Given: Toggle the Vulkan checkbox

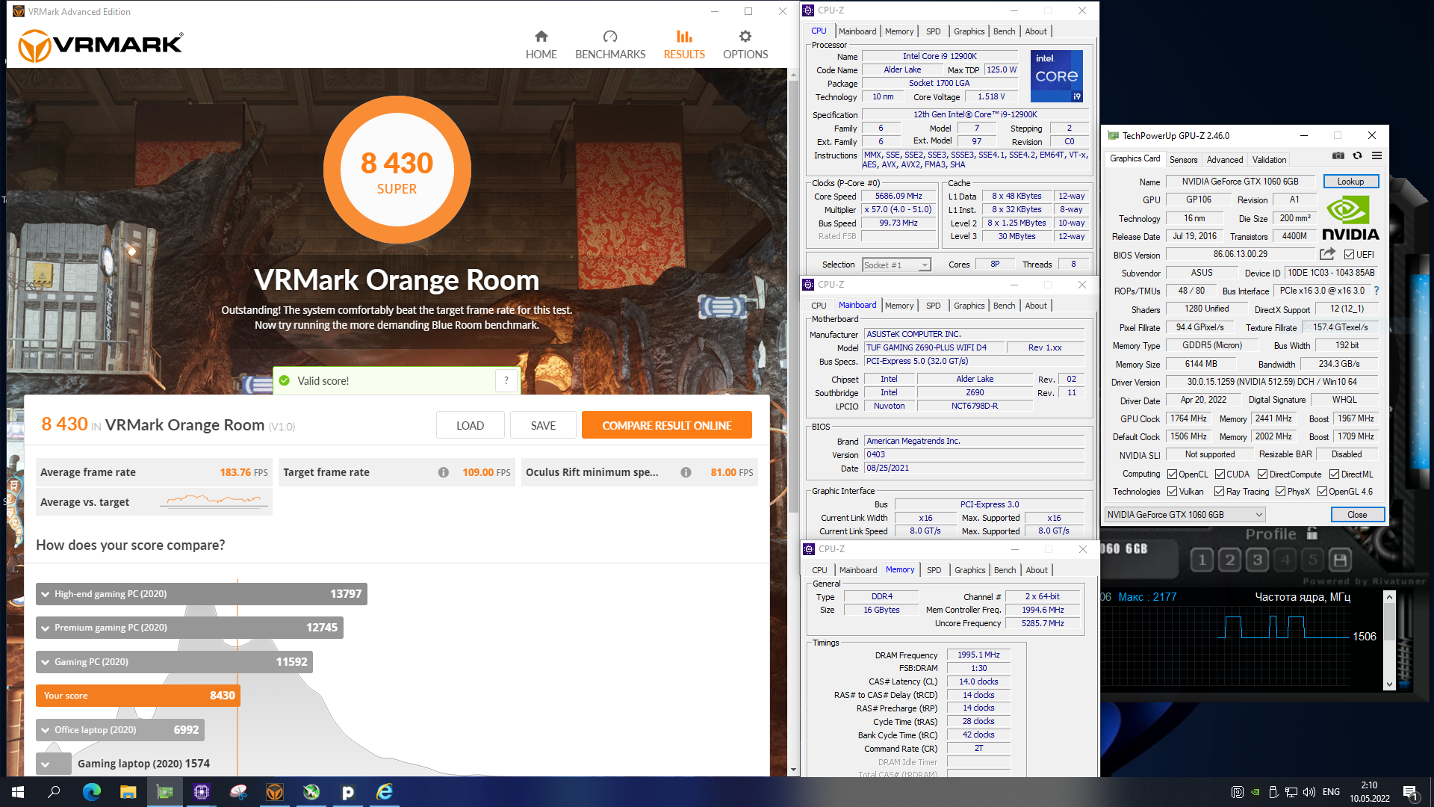Looking at the screenshot, I should point(1173,492).
